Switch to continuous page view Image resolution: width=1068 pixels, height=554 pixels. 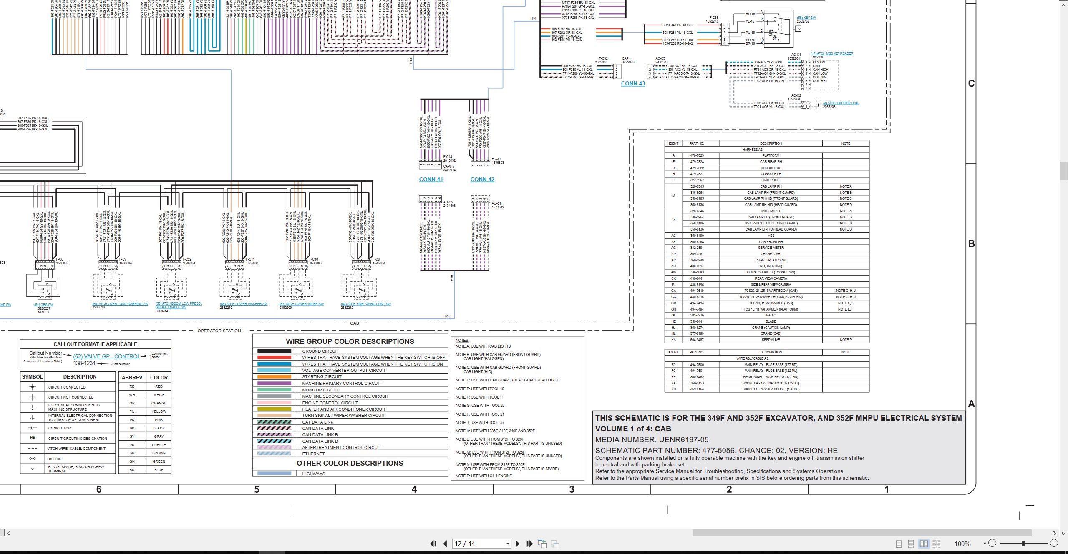coord(911,544)
